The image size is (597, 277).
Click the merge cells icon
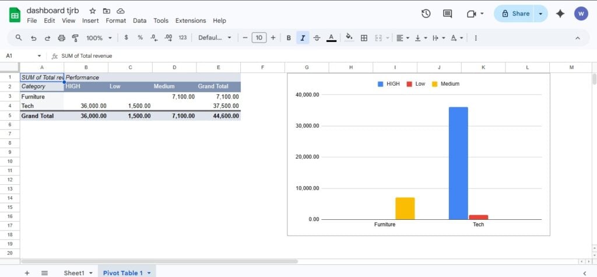pos(378,38)
